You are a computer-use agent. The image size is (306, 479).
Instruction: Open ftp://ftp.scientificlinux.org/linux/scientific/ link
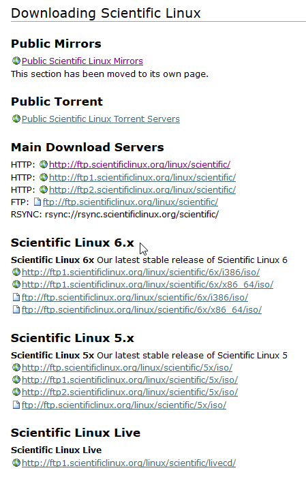(x=131, y=202)
